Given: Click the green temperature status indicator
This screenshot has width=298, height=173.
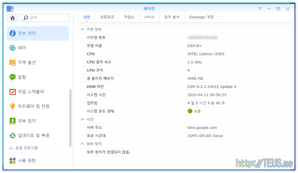Looking at the screenshot, I should (190, 111).
